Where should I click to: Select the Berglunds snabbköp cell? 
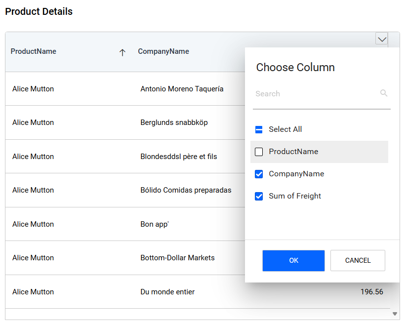click(174, 122)
